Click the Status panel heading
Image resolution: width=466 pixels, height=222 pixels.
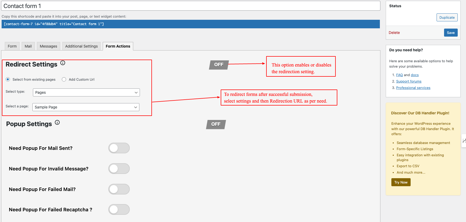tap(395, 6)
